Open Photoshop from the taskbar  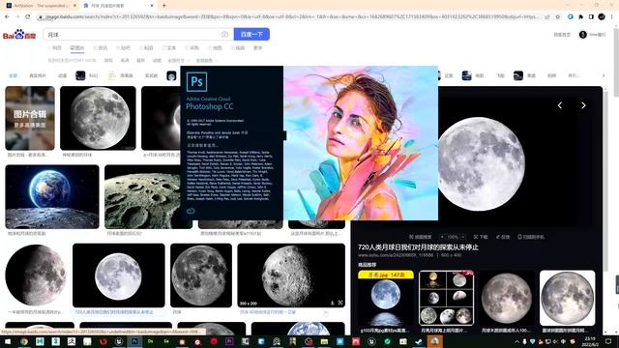(134, 341)
